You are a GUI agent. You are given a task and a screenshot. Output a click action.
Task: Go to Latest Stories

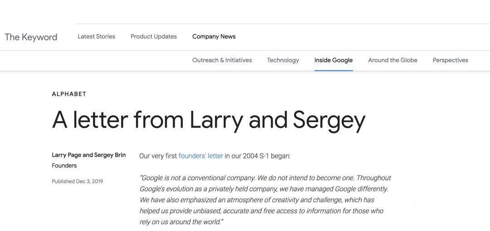point(96,37)
